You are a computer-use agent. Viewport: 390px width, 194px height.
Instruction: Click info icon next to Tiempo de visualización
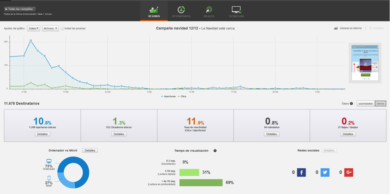pos(215,151)
